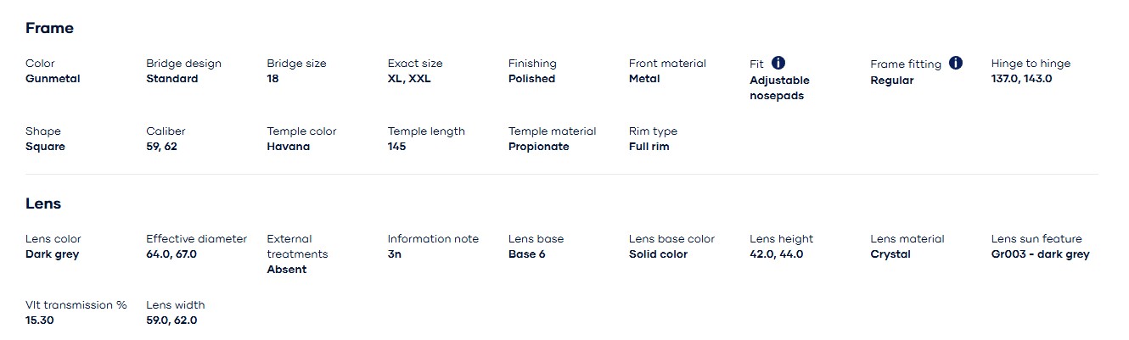Click the Effective diameter values
This screenshot has height=340, width=1129.
(171, 254)
